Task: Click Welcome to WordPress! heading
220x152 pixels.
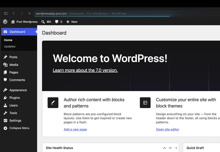Action: click(110, 58)
